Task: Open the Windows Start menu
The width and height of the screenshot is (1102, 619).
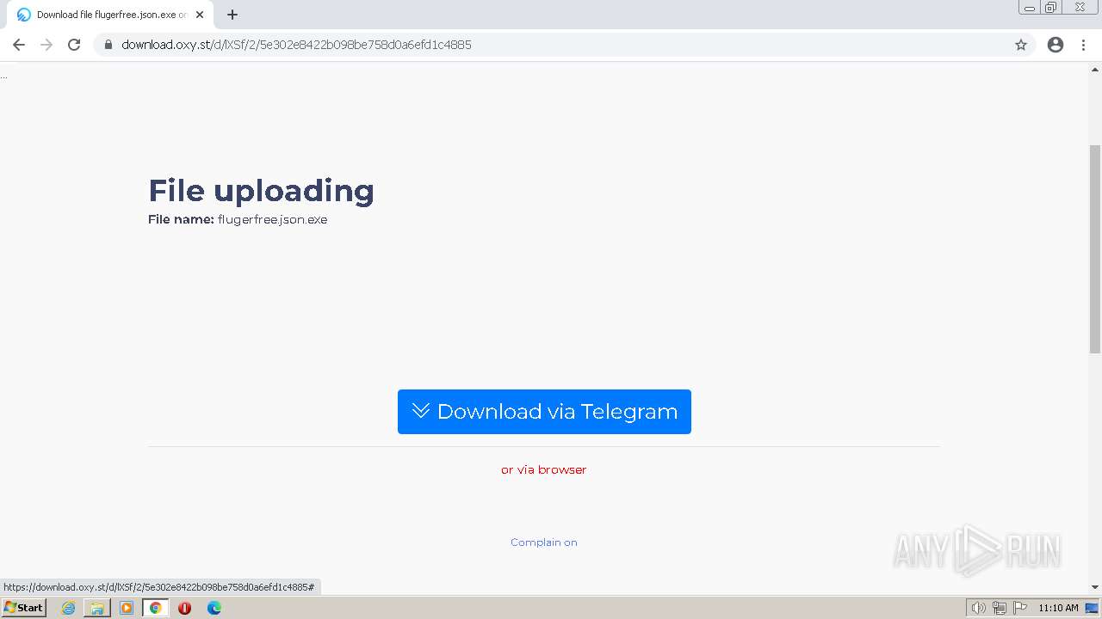Action: point(24,608)
